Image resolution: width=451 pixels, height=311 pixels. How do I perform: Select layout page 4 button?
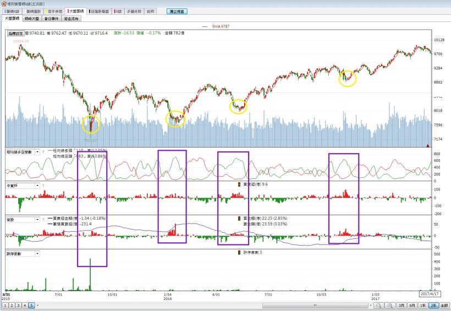pyautogui.click(x=25, y=305)
